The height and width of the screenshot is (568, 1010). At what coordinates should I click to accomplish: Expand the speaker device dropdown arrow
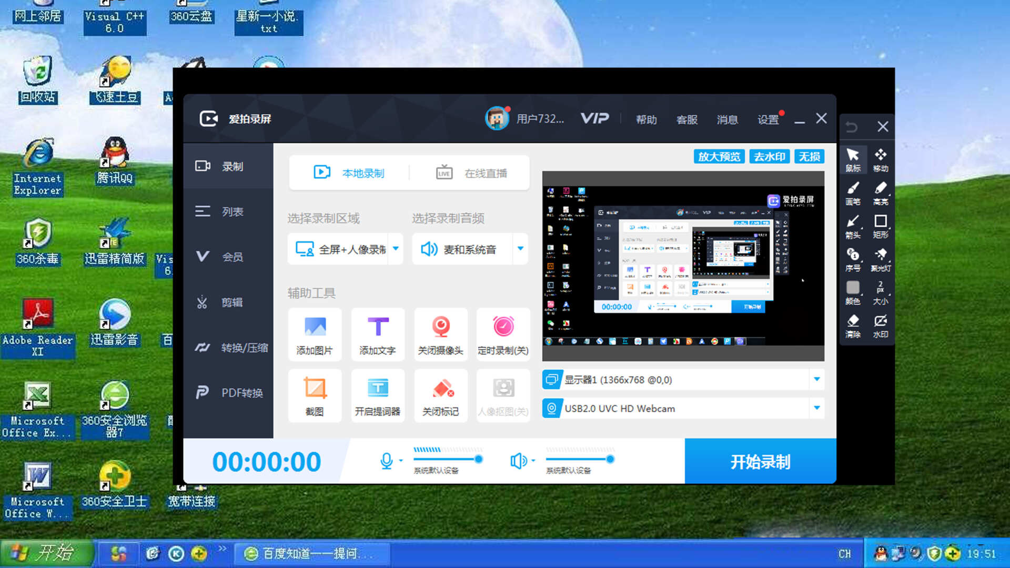(x=533, y=461)
